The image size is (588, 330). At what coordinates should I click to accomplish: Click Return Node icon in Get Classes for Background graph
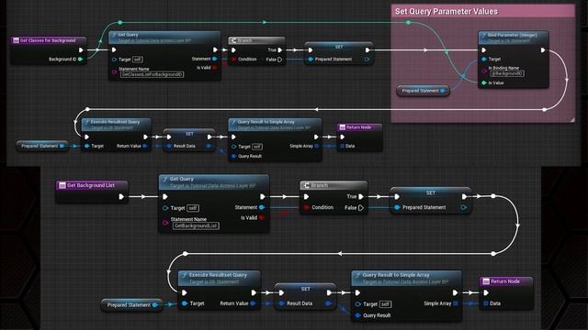[x=342, y=127]
